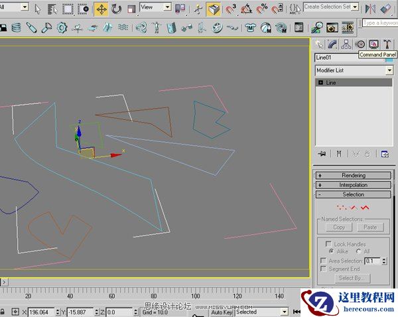Select Spline sub-object level icon
This screenshot has width=398, height=317.
(x=365, y=208)
